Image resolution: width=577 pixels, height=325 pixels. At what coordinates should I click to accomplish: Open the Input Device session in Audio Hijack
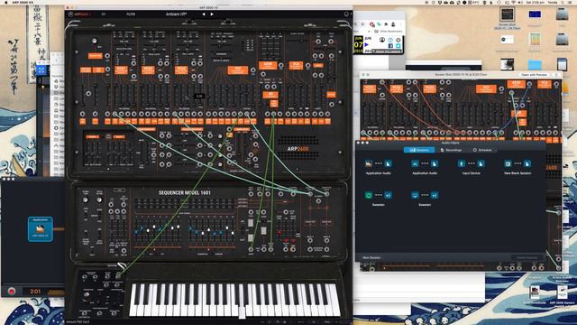click(471, 166)
